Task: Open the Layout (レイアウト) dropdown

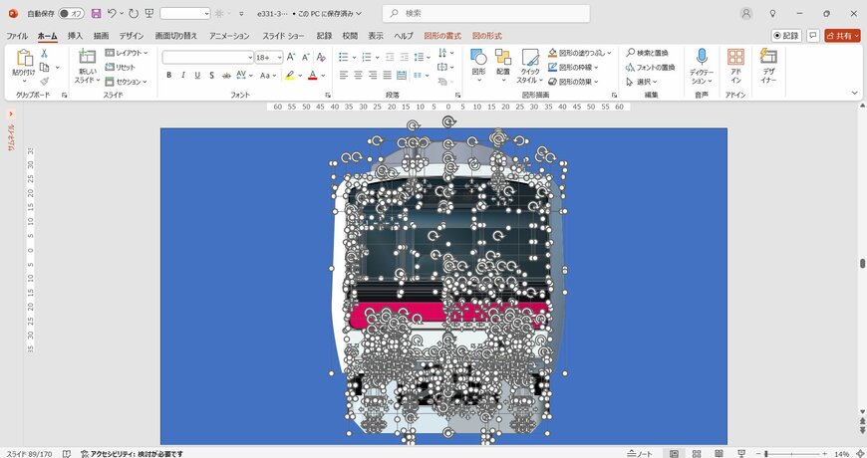Action: (127, 53)
